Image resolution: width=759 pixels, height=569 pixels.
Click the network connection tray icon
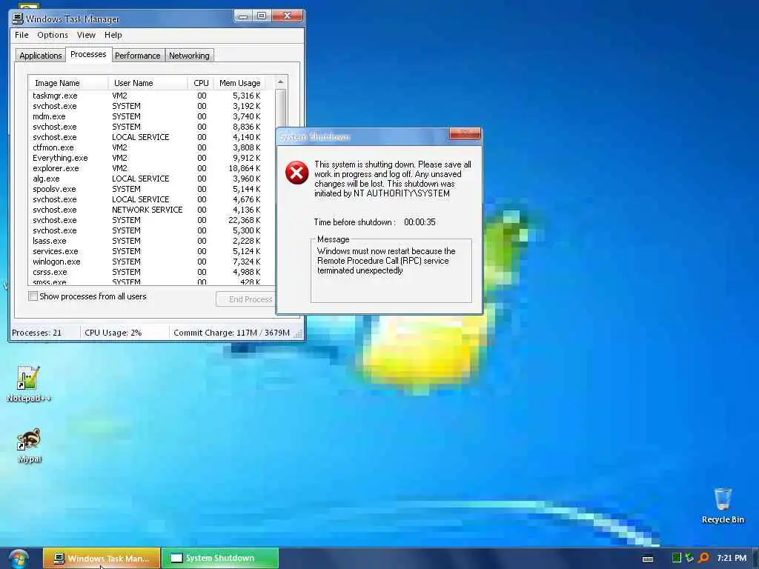689,558
